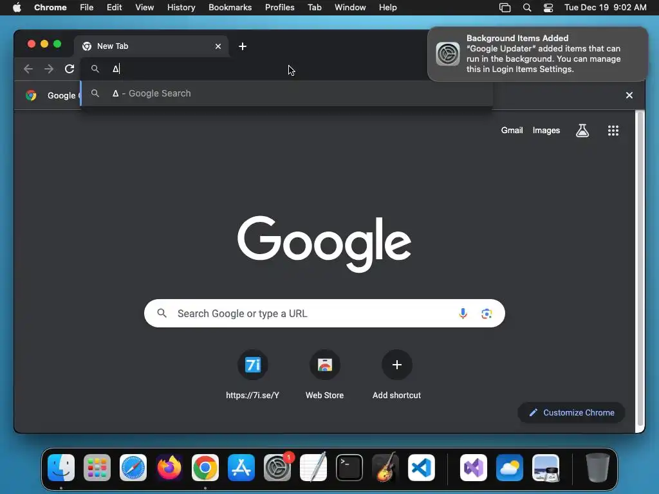
Task: Open GarageBand from the Dock
Action: click(x=385, y=468)
